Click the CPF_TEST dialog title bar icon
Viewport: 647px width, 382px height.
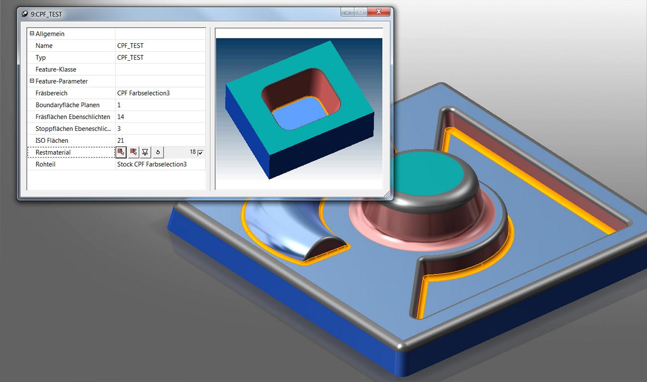(x=25, y=14)
